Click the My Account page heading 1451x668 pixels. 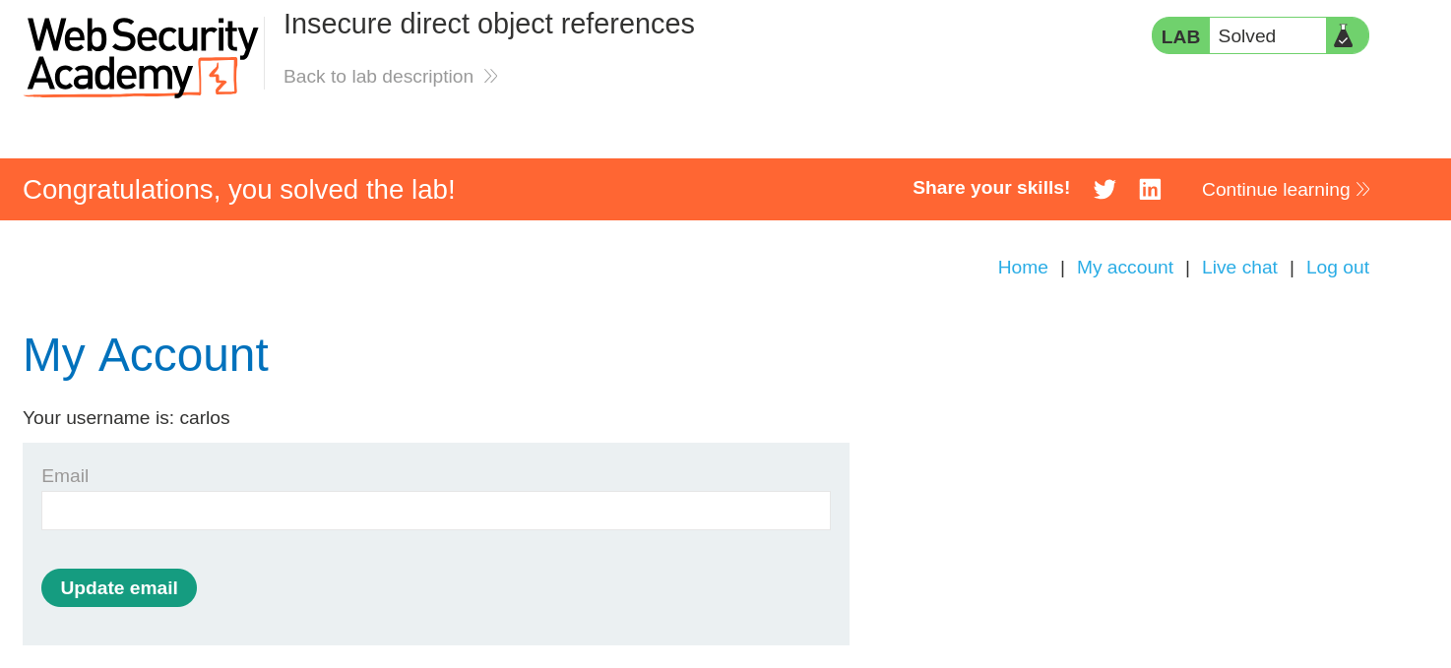tap(146, 355)
